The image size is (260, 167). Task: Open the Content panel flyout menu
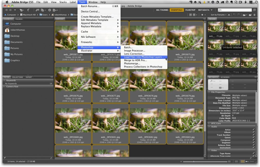tap(204, 19)
